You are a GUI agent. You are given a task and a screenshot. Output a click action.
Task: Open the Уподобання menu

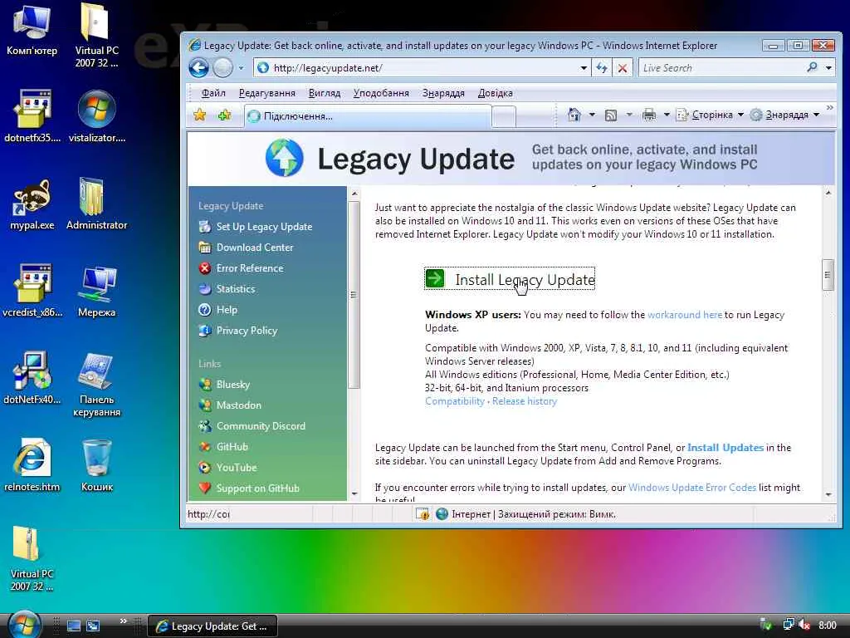coord(381,93)
